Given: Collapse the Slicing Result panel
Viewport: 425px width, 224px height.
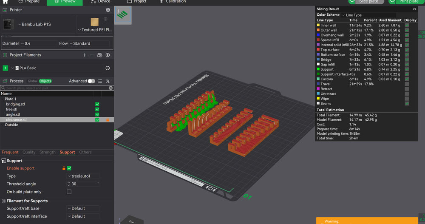Looking at the screenshot, I should click(x=414, y=9).
